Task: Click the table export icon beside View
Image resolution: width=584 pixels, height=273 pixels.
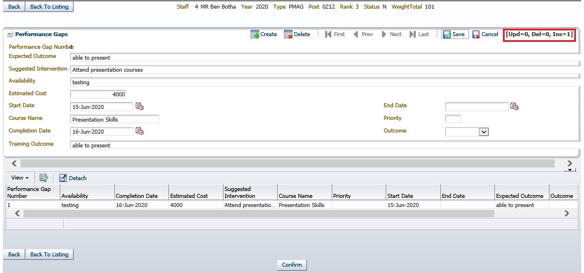Action: (x=44, y=178)
